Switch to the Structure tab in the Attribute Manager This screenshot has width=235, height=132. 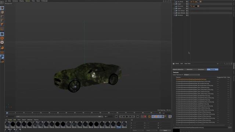tap(201, 69)
